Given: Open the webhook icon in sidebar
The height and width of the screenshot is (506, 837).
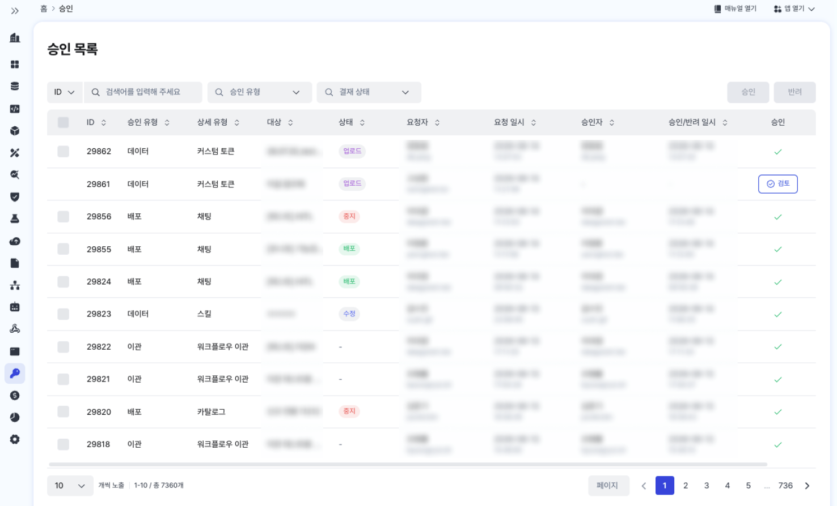Looking at the screenshot, I should pos(15,329).
